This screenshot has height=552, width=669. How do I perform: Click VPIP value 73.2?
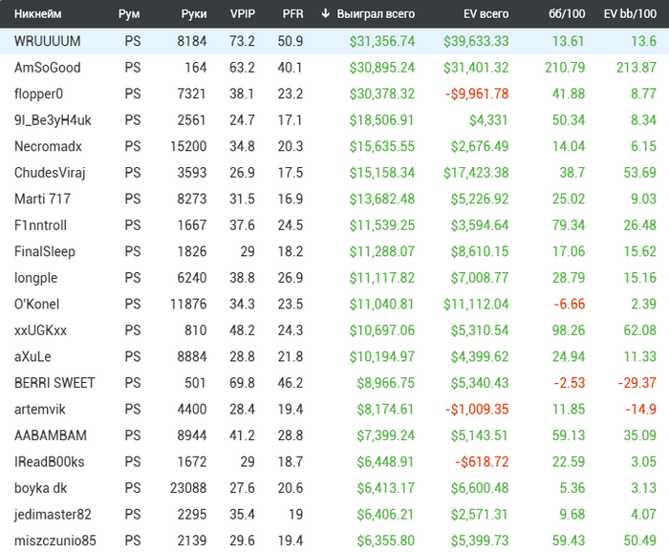coord(242,41)
